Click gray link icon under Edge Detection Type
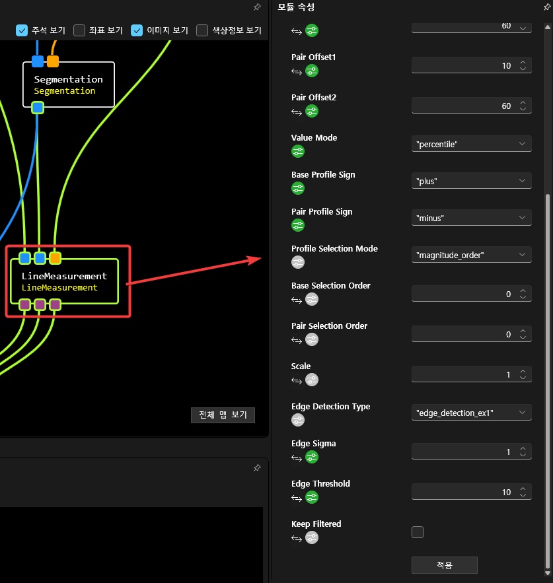 (x=298, y=421)
